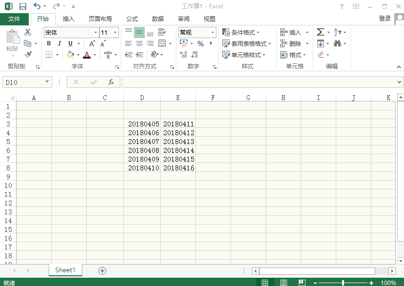Screen dimensions: 404x286
Task: Click the Wrap Text icon
Action: tap(162, 32)
